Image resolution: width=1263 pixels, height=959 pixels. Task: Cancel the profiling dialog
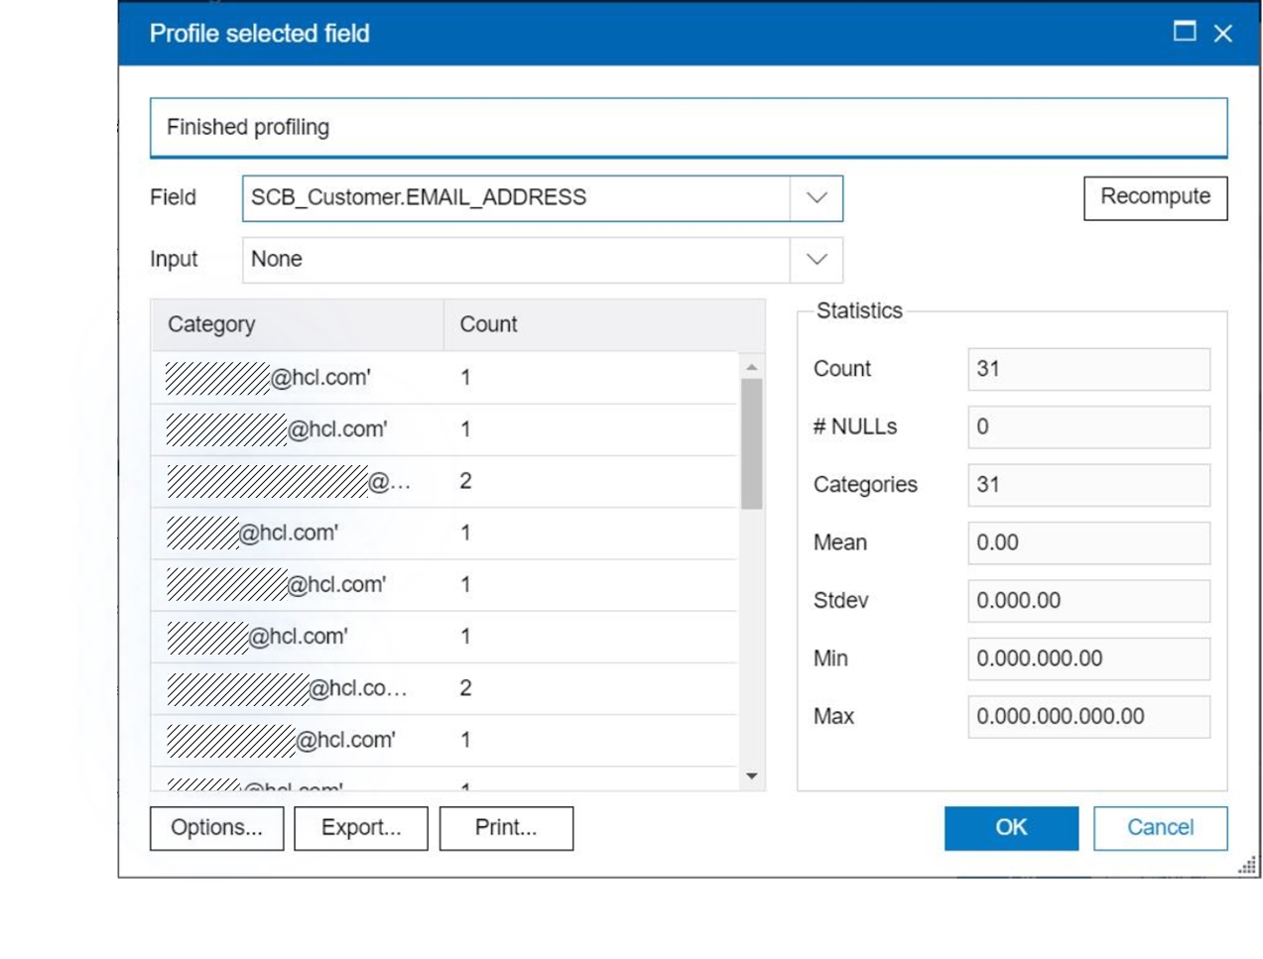(1160, 828)
